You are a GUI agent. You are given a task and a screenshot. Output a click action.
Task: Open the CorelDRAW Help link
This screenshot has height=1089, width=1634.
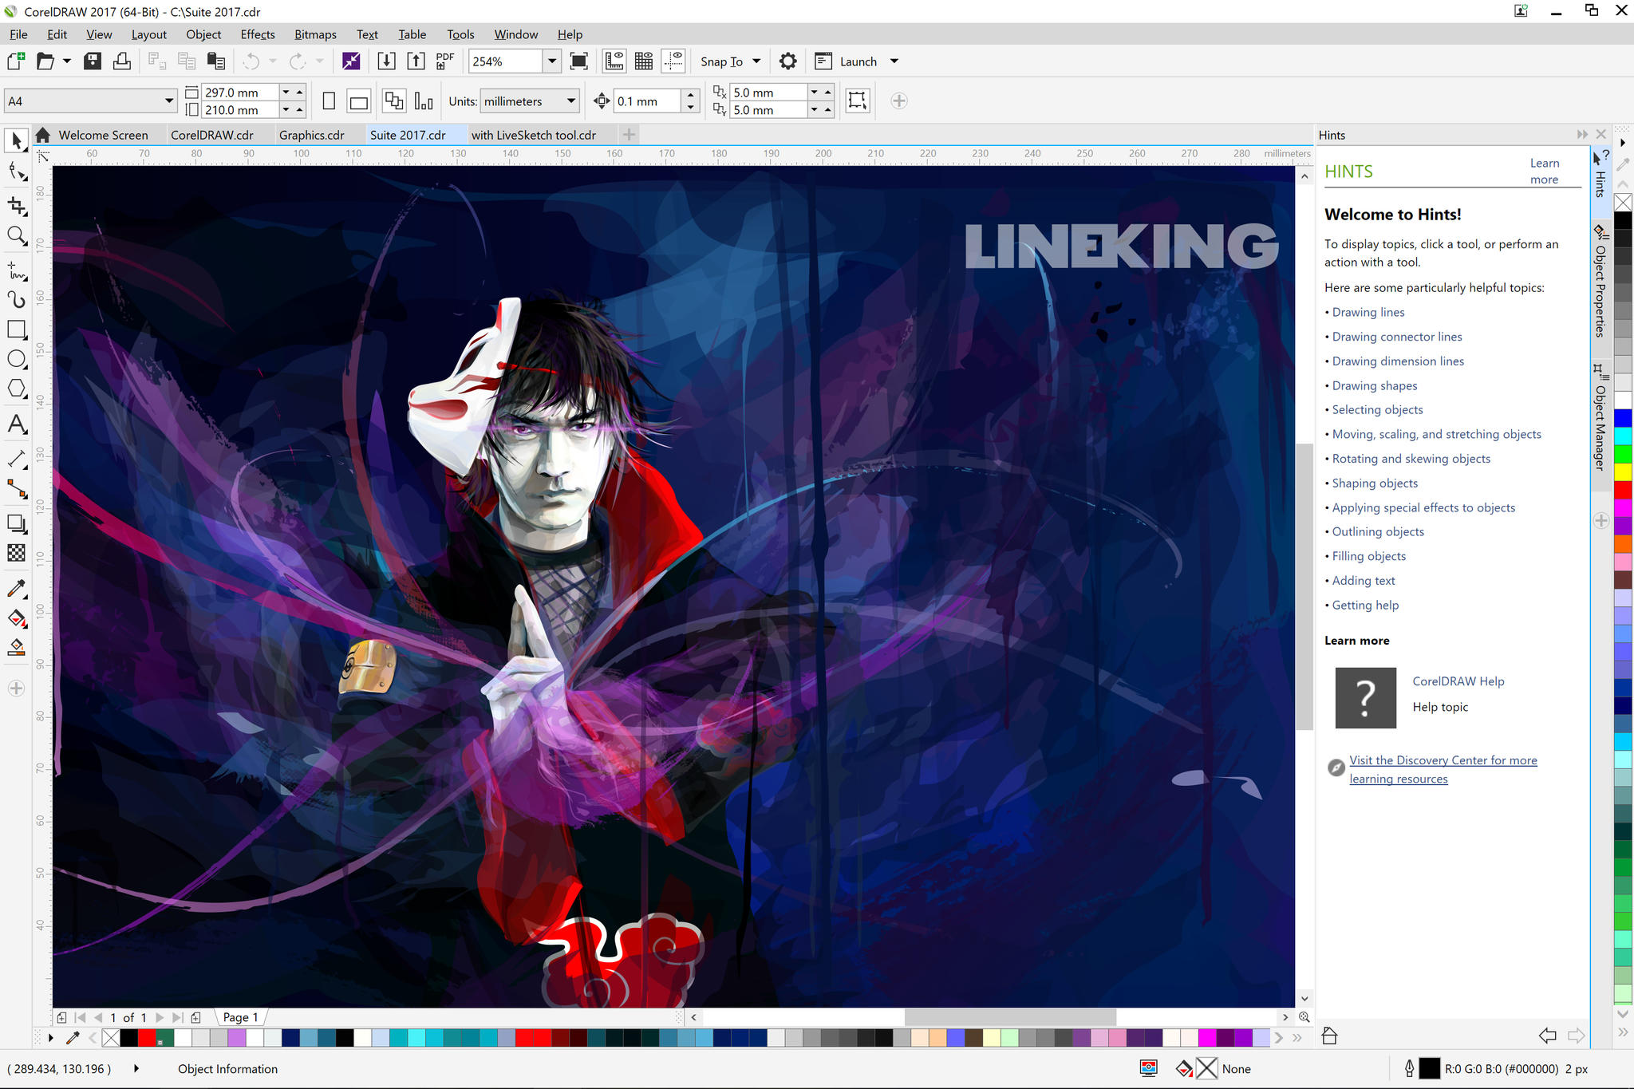coord(1458,681)
